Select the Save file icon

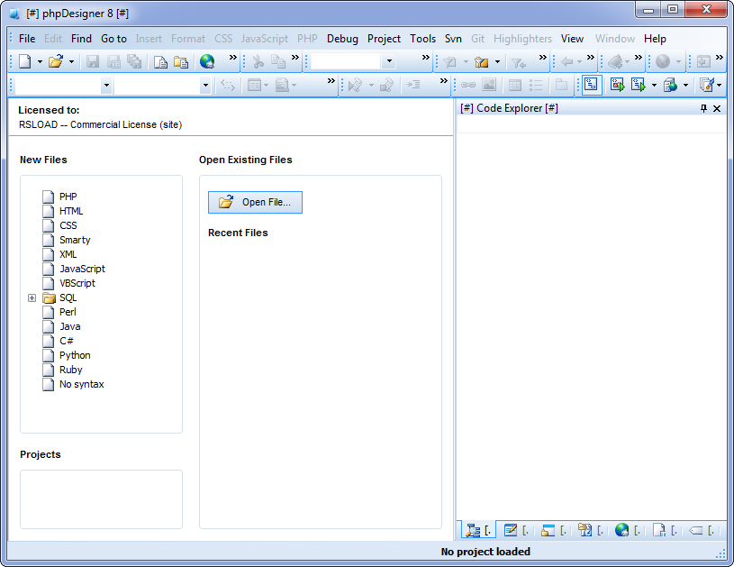click(93, 63)
